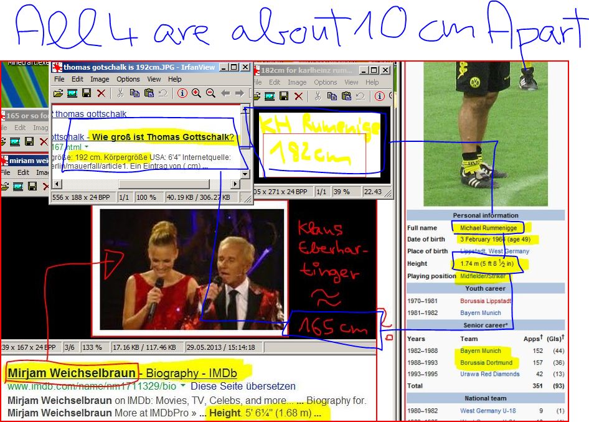Viewport: 589px width, 422px height.
Task: Click Slideshow icon in 182cm karlheinz window
Action: pos(270,96)
